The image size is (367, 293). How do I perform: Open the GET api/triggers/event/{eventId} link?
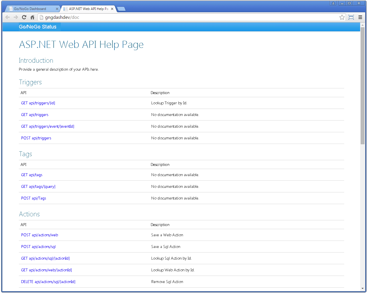click(x=48, y=127)
